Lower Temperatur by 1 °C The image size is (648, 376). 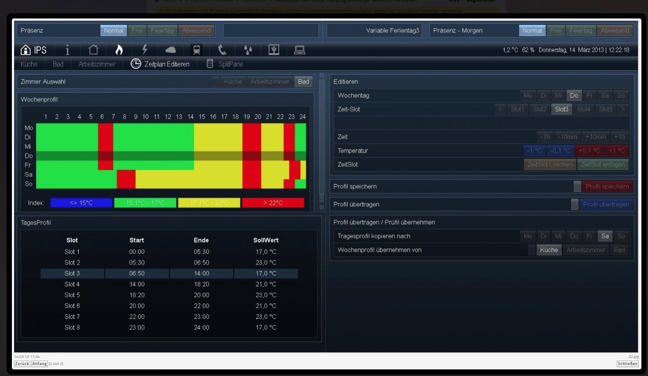click(534, 150)
